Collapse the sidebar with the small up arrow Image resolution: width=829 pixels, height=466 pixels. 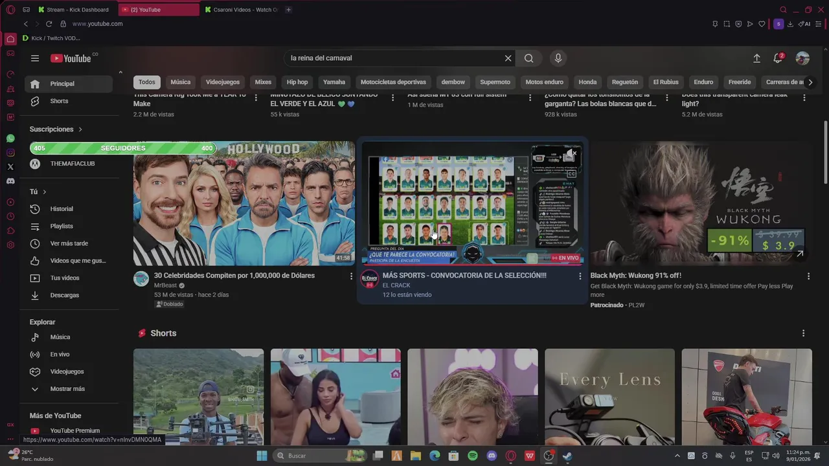[x=120, y=72]
